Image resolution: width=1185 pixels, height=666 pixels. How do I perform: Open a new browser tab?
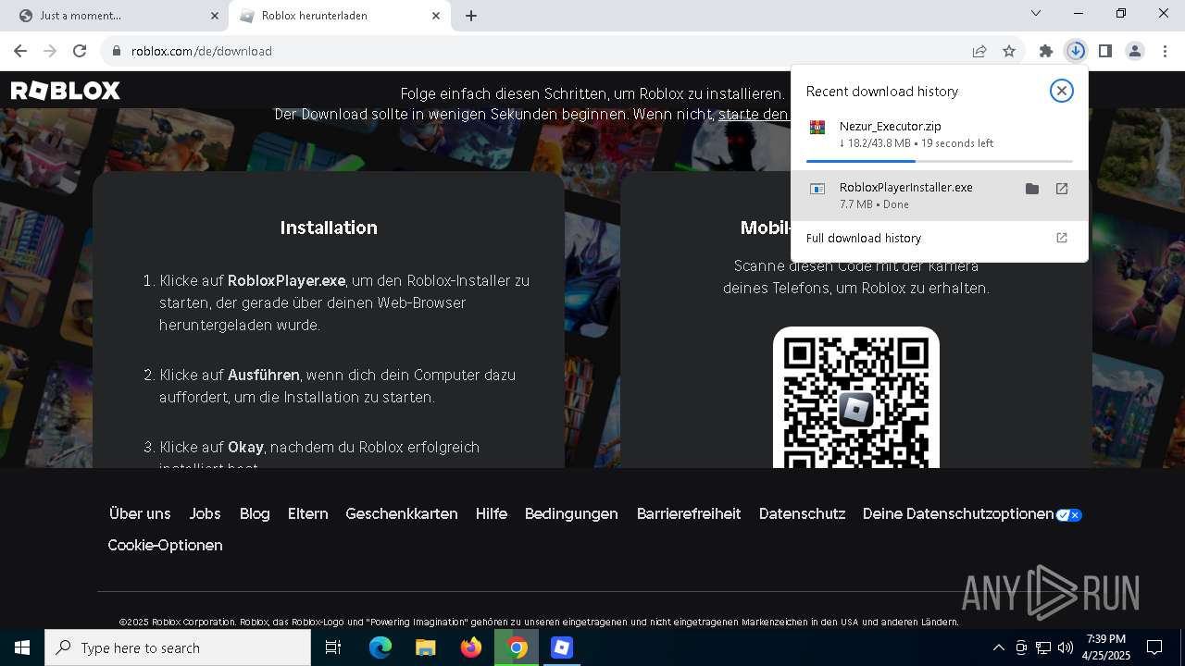click(471, 16)
